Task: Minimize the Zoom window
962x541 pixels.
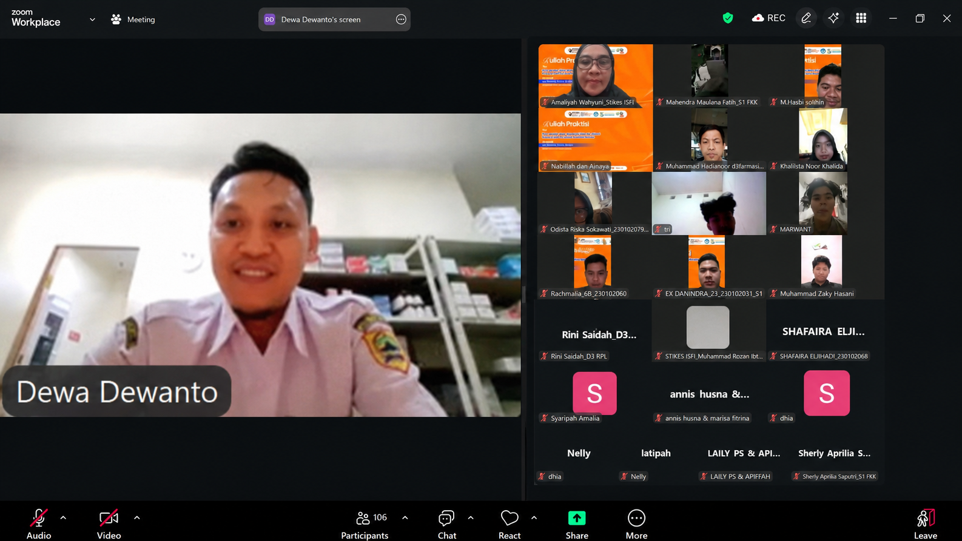Action: click(893, 18)
